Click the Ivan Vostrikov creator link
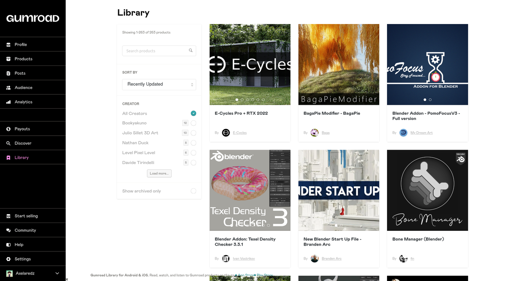This screenshot has height=281, width=523. click(x=244, y=258)
